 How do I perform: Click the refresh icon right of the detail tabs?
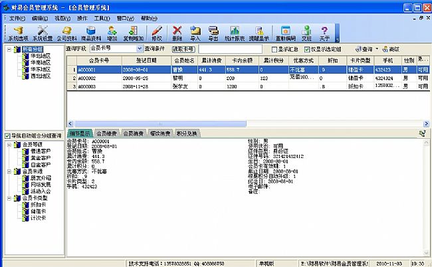coord(422,133)
